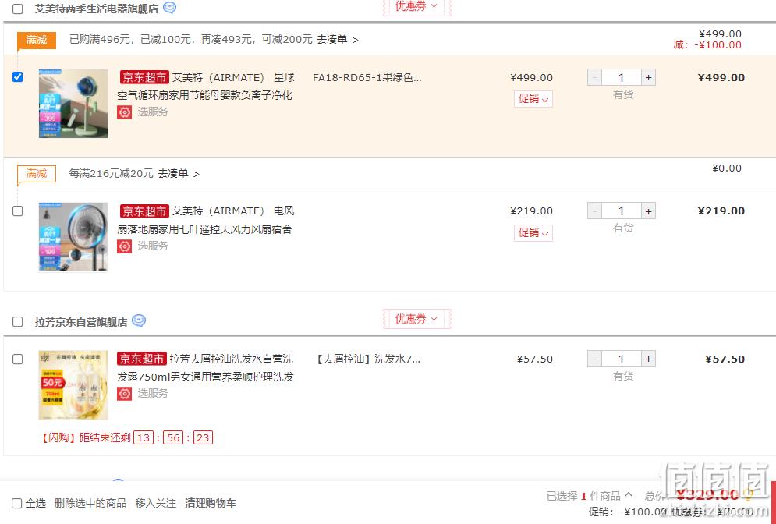The height and width of the screenshot is (524, 776).
Task: Click 选服务 for 电风扇落地扇
Action: pyautogui.click(x=153, y=246)
